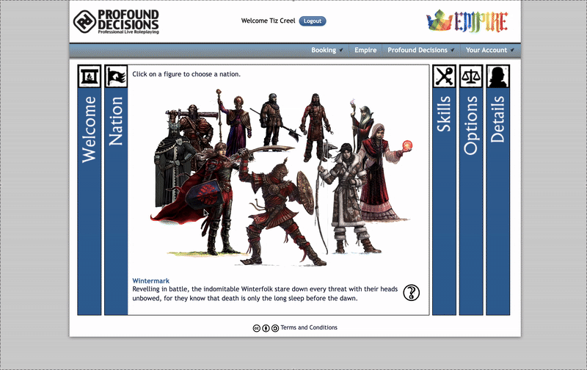Open the Details silhouette icon
Image resolution: width=587 pixels, height=370 pixels.
coord(498,76)
